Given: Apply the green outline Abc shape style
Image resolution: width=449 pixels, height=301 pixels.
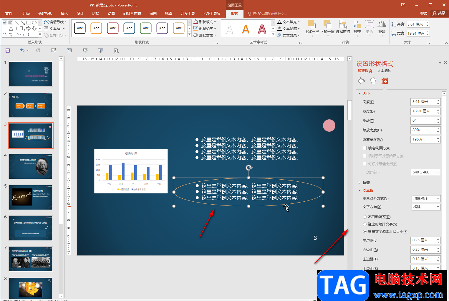Looking at the screenshot, I should (x=146, y=28).
